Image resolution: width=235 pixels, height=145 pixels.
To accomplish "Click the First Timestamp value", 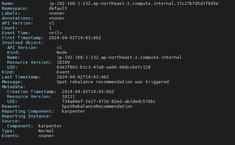I will (x=75, y=38).
